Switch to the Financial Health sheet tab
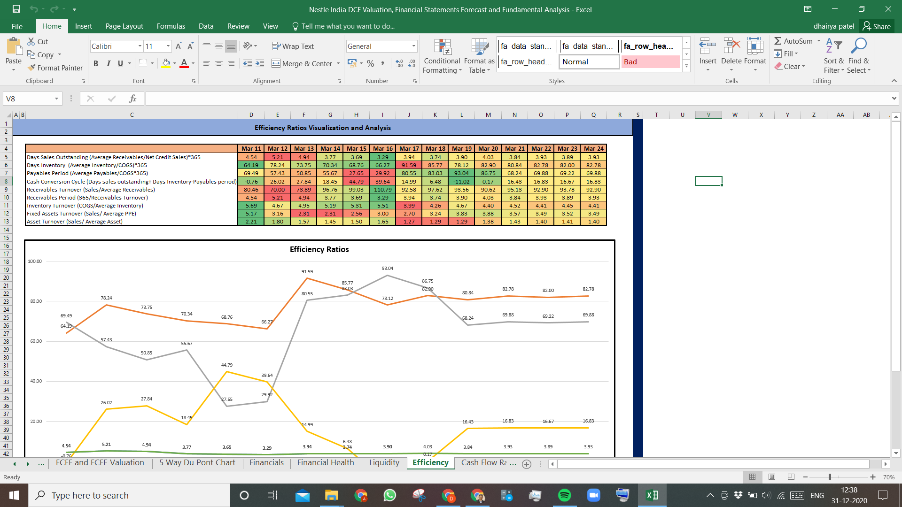The height and width of the screenshot is (507, 902). (x=326, y=462)
